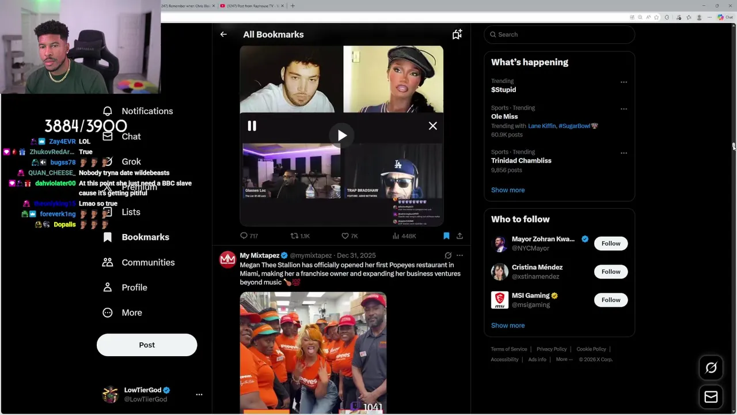737x415 pixels.
Task: Go back with the arrow beside All Bookmarks
Action: click(x=223, y=35)
